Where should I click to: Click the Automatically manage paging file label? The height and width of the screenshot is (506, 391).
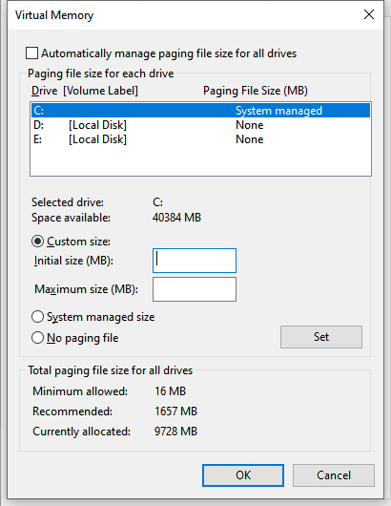coord(169,53)
